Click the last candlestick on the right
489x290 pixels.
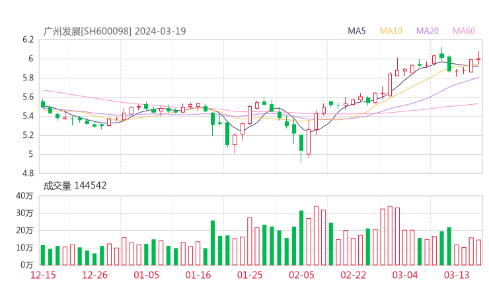point(478,59)
